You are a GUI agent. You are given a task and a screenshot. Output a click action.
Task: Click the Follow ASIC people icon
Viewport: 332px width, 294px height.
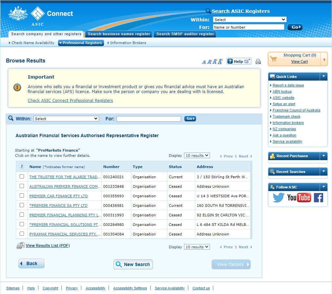(272, 187)
